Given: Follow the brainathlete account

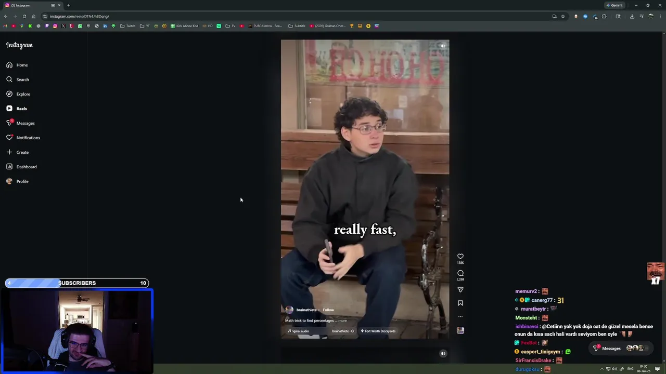Looking at the screenshot, I should point(328,310).
